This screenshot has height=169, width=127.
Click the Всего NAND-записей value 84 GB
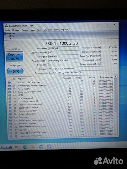[109, 56]
